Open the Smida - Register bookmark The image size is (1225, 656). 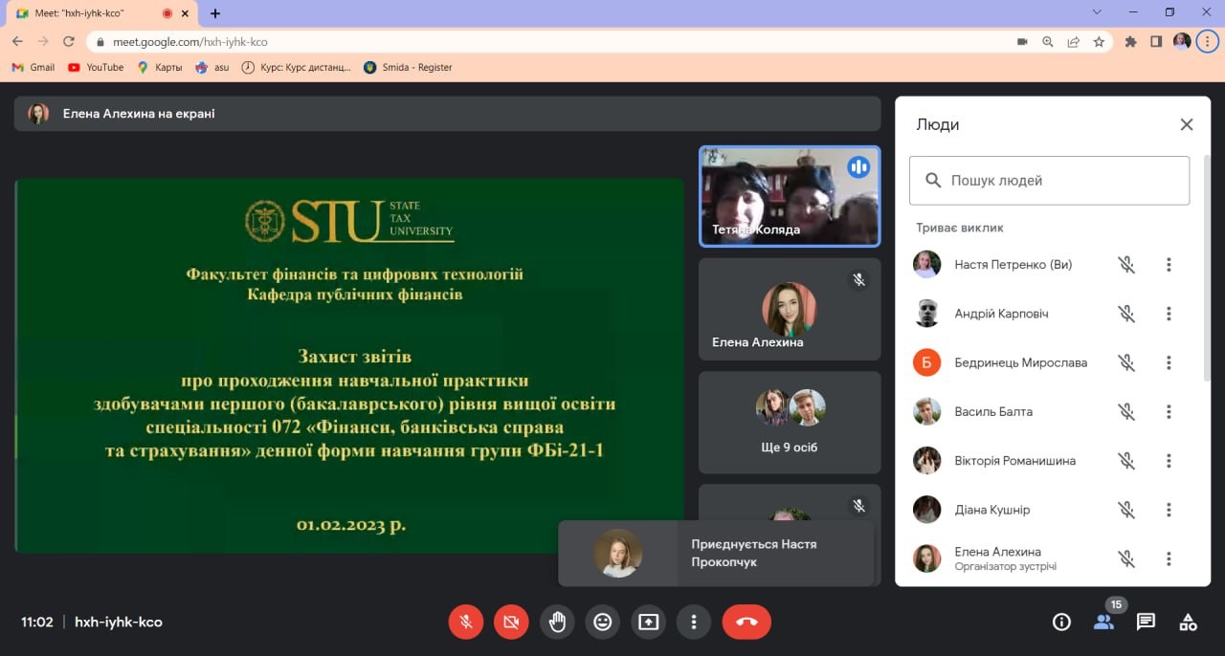pyautogui.click(x=409, y=68)
